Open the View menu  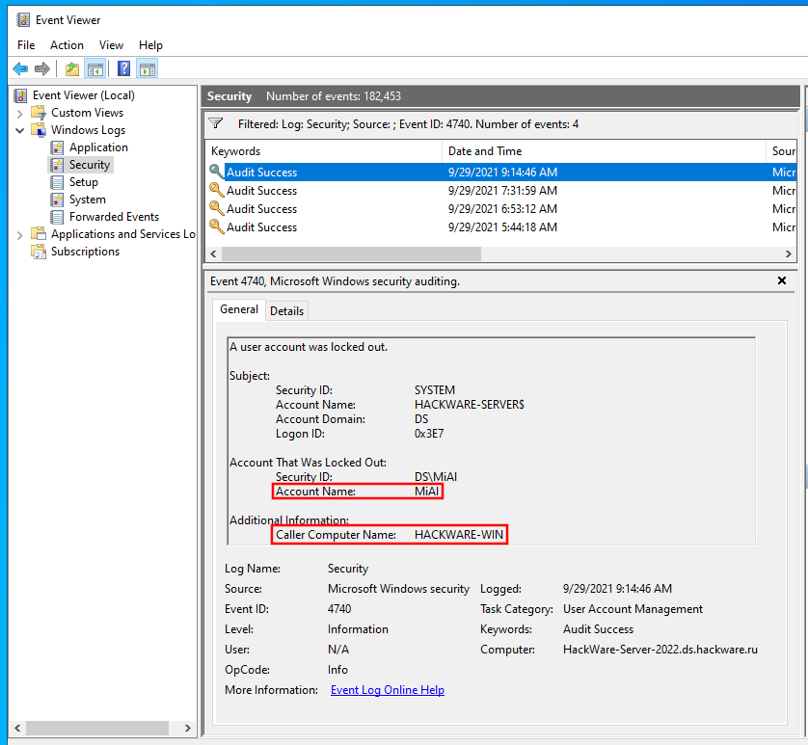point(111,45)
